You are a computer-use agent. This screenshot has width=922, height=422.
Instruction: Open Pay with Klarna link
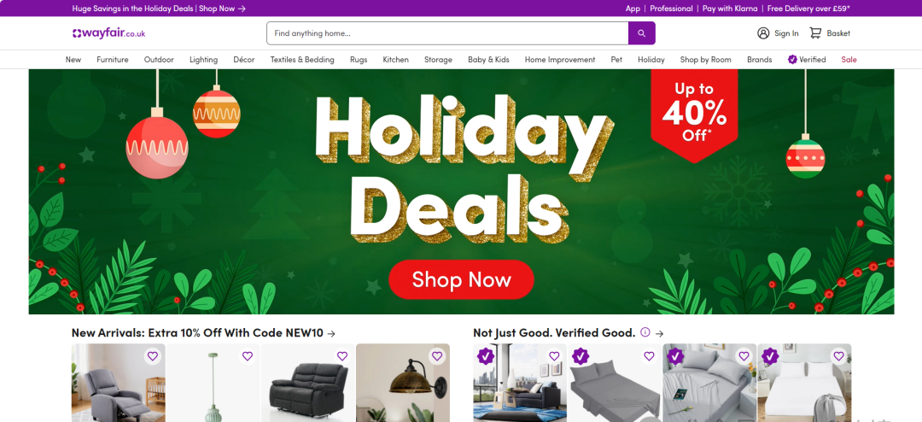[x=730, y=9]
